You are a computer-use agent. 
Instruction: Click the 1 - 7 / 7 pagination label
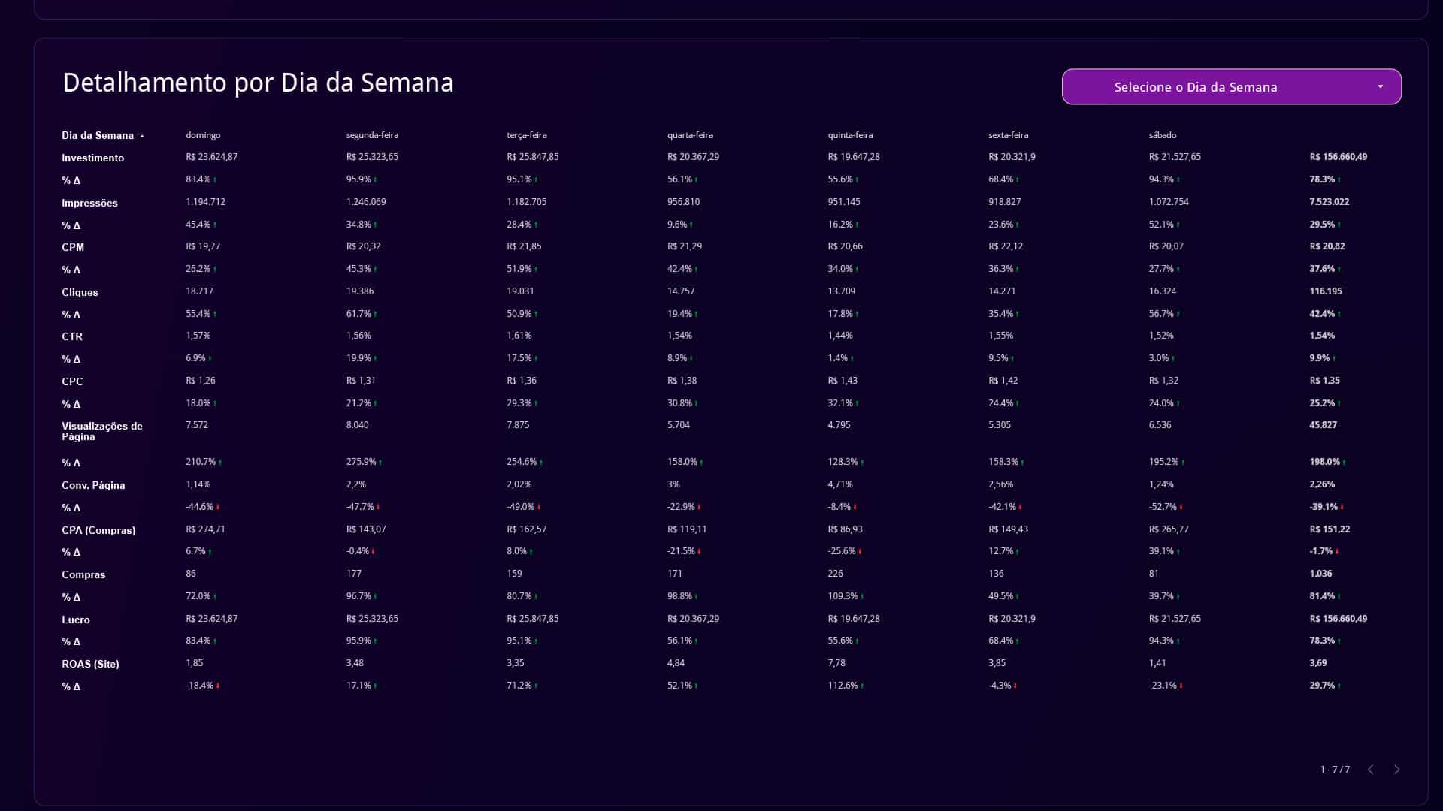coord(1335,770)
